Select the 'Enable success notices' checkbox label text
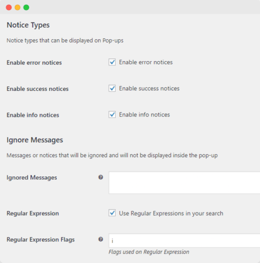The image size is (260, 263). point(149,88)
